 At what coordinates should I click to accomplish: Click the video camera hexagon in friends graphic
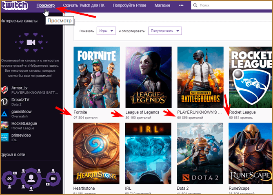53,178
